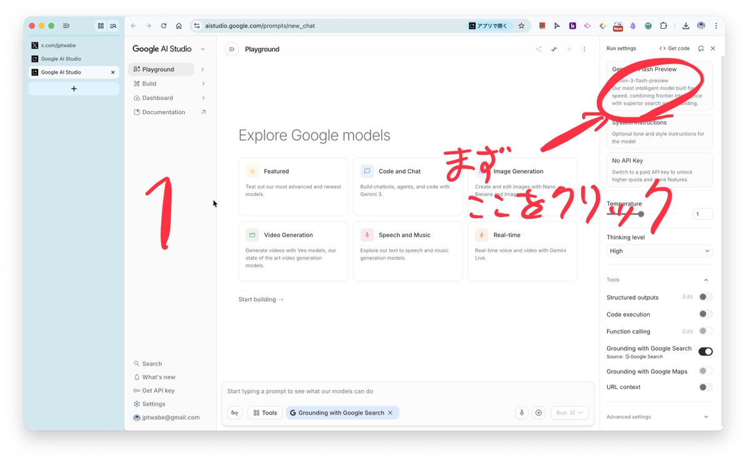The width and height of the screenshot is (749, 462).
Task: Click the アプリで開く button in the address bar
Action: pos(488,26)
